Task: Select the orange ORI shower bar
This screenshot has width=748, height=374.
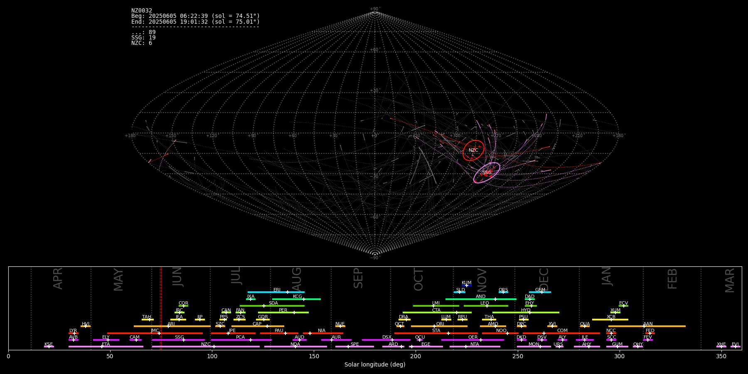Action: click(x=439, y=326)
